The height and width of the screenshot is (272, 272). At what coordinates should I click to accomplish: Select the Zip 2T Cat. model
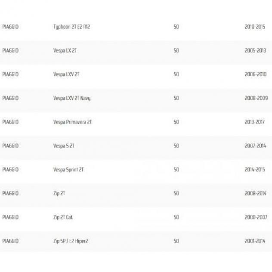click(63, 217)
